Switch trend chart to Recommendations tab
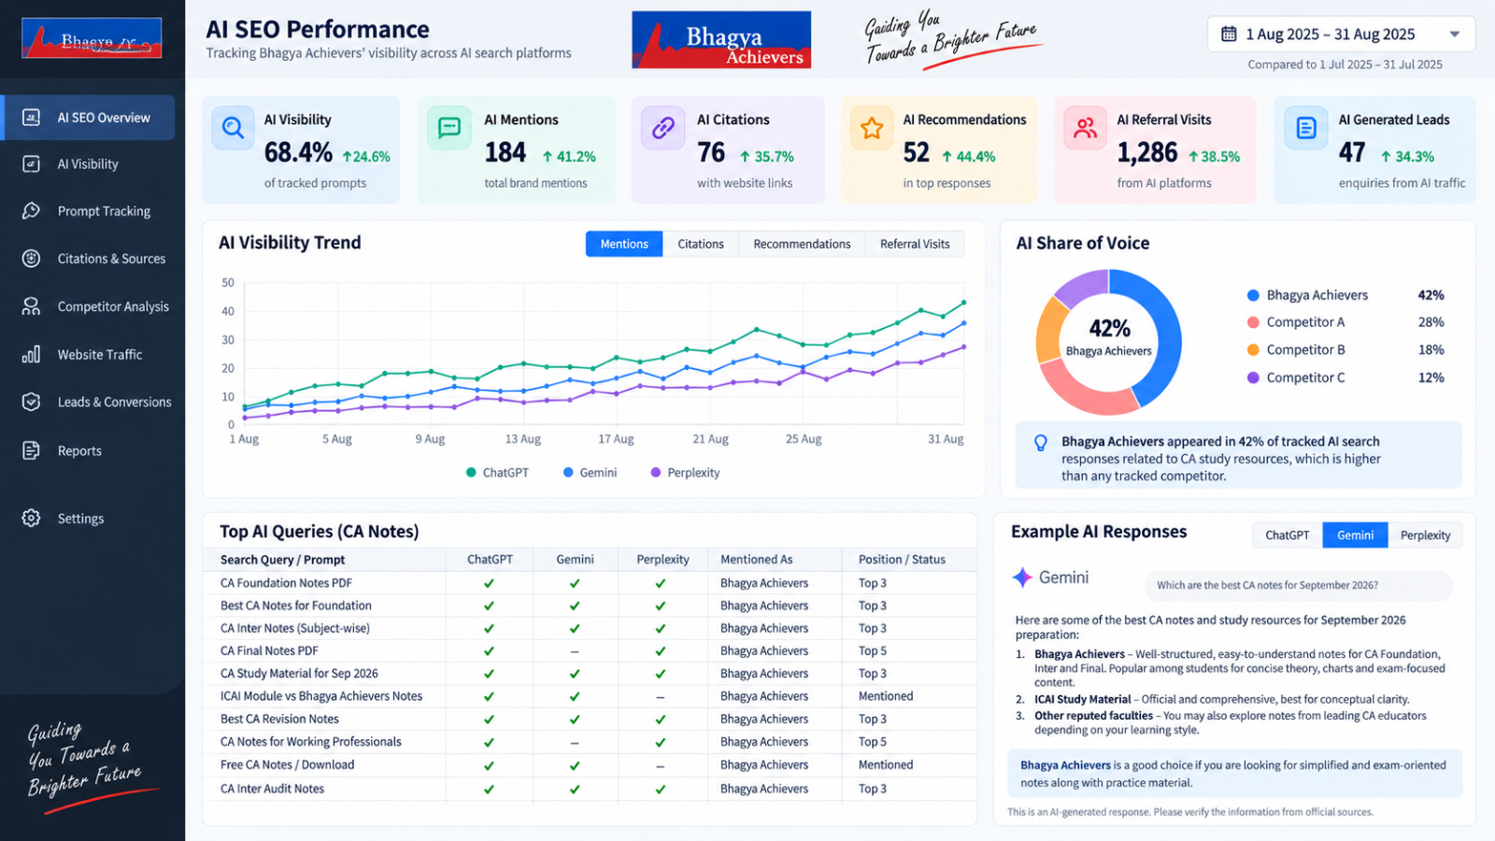 click(802, 244)
